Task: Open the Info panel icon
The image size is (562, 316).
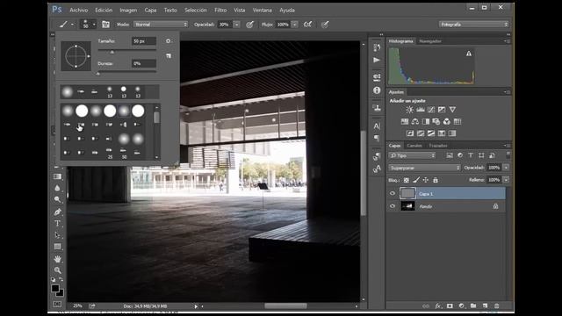Action: 377,90
